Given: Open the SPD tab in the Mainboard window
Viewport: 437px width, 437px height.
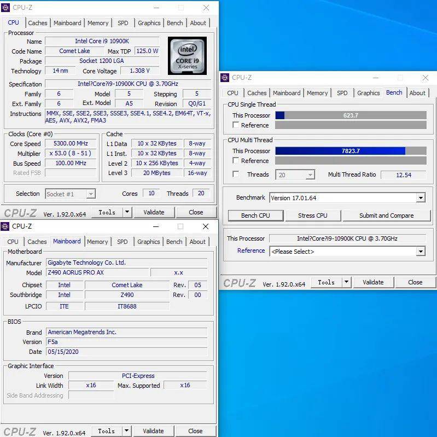Looking at the screenshot, I should pos(123,242).
